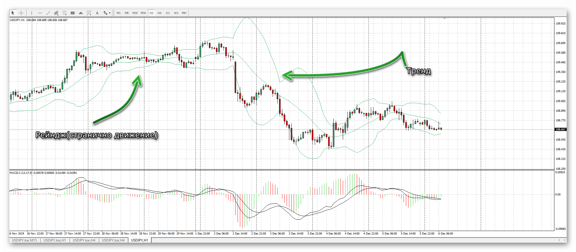Screen dimensions: 576x252
Task: Set the chart to W1 weekly timeframe
Action: pos(176,13)
